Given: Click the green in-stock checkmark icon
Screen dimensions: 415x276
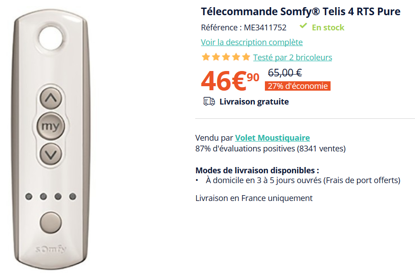Looking at the screenshot, I should (x=303, y=26).
